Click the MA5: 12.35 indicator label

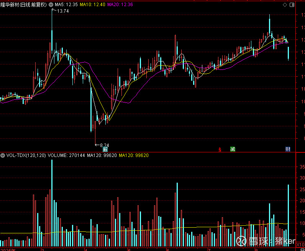(x=66, y=5)
